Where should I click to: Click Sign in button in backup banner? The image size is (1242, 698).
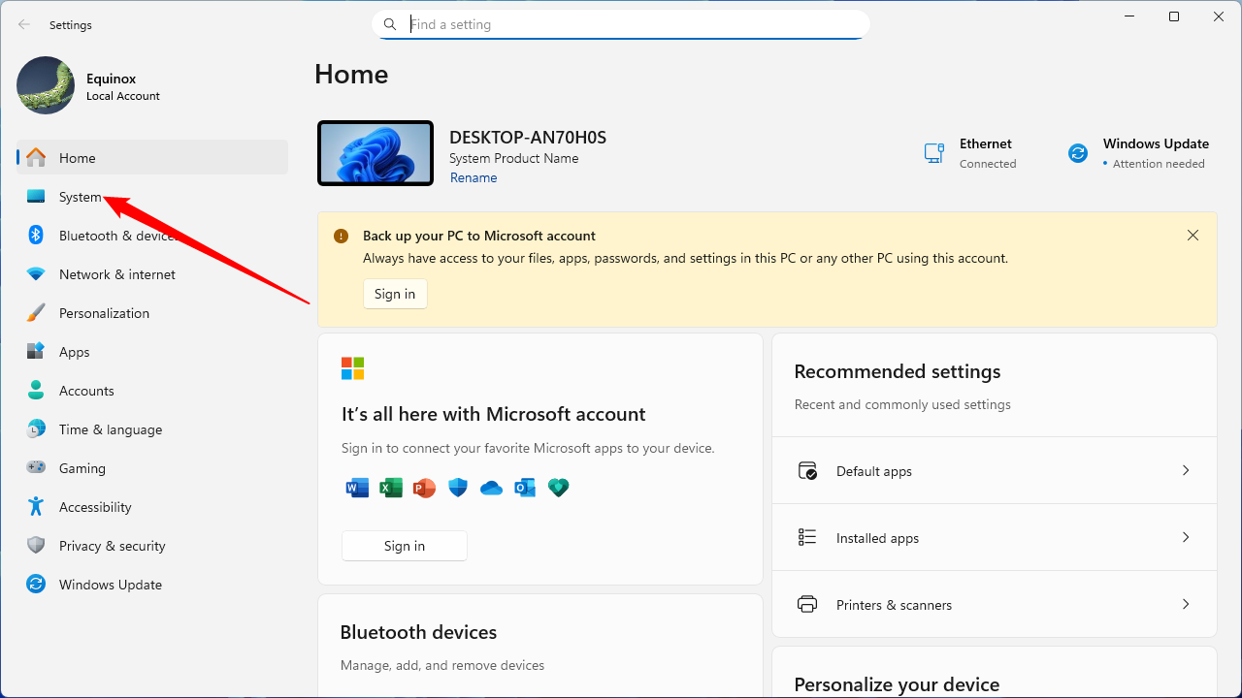(395, 294)
